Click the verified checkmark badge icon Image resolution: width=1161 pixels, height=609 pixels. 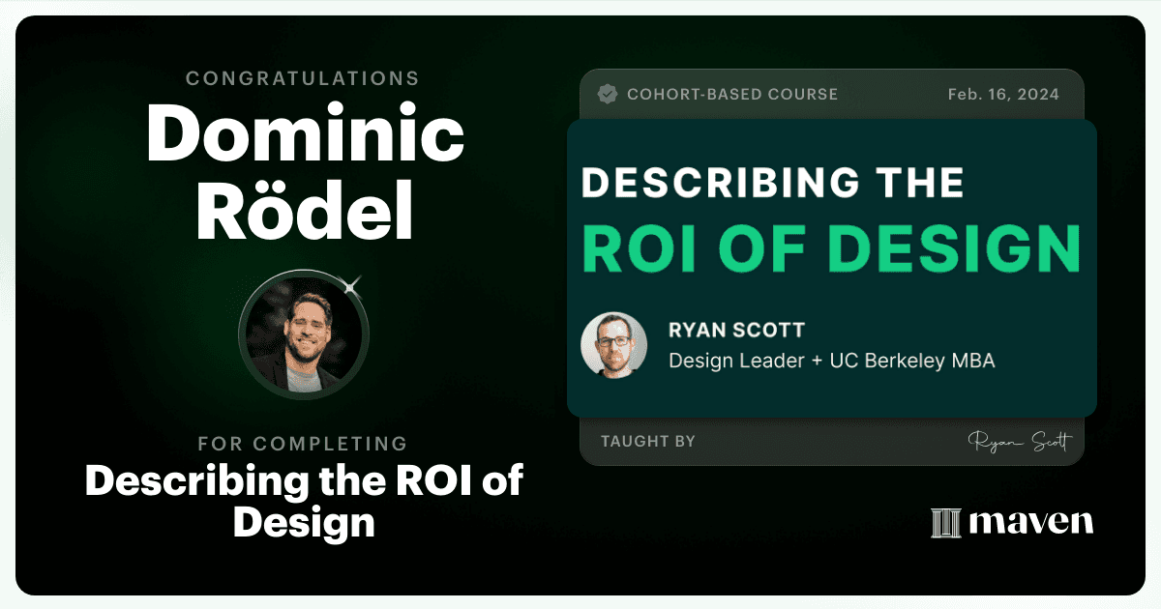(x=609, y=94)
